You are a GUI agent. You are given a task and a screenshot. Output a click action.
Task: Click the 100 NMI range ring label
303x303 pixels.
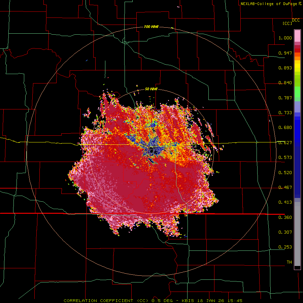(x=151, y=27)
